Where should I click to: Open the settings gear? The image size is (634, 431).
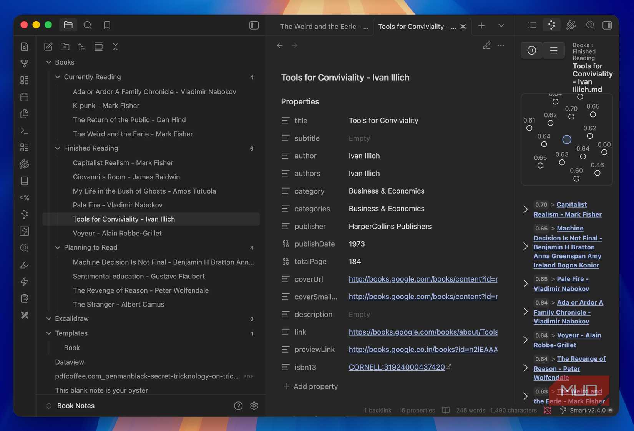(x=254, y=406)
